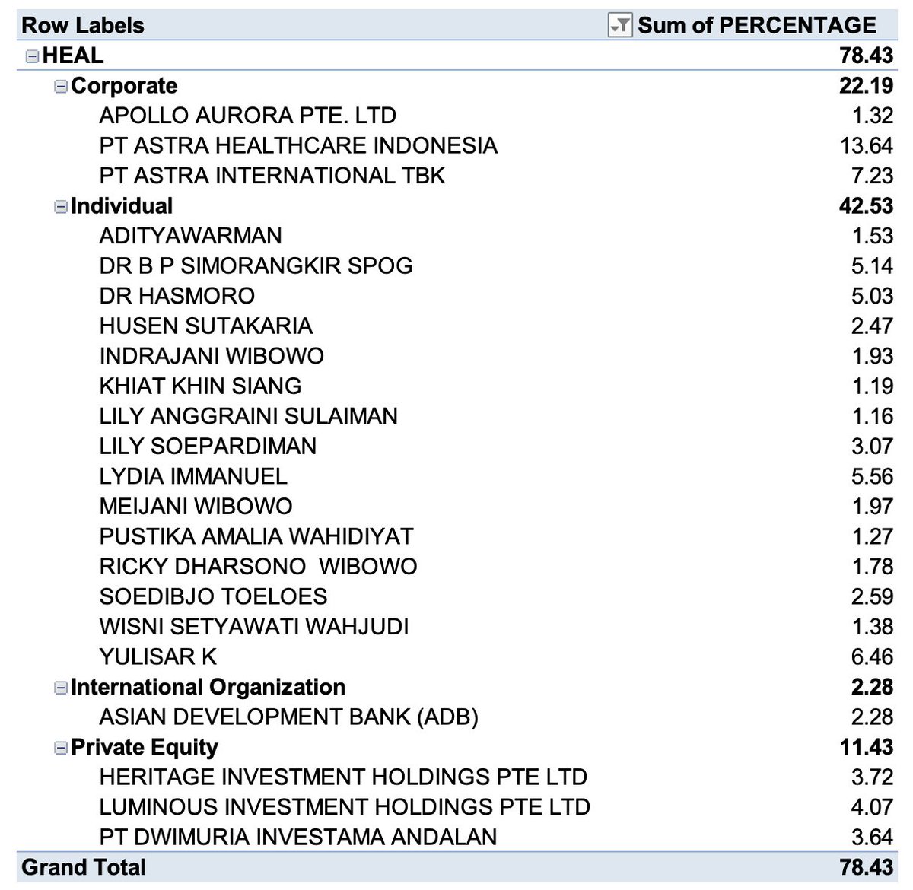Select the LILY ANGGRAINI SULAIMAN cell
The height and width of the screenshot is (890, 913).
click(249, 416)
